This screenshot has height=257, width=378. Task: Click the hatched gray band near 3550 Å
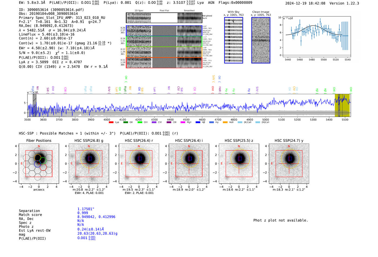[x=35, y=105]
